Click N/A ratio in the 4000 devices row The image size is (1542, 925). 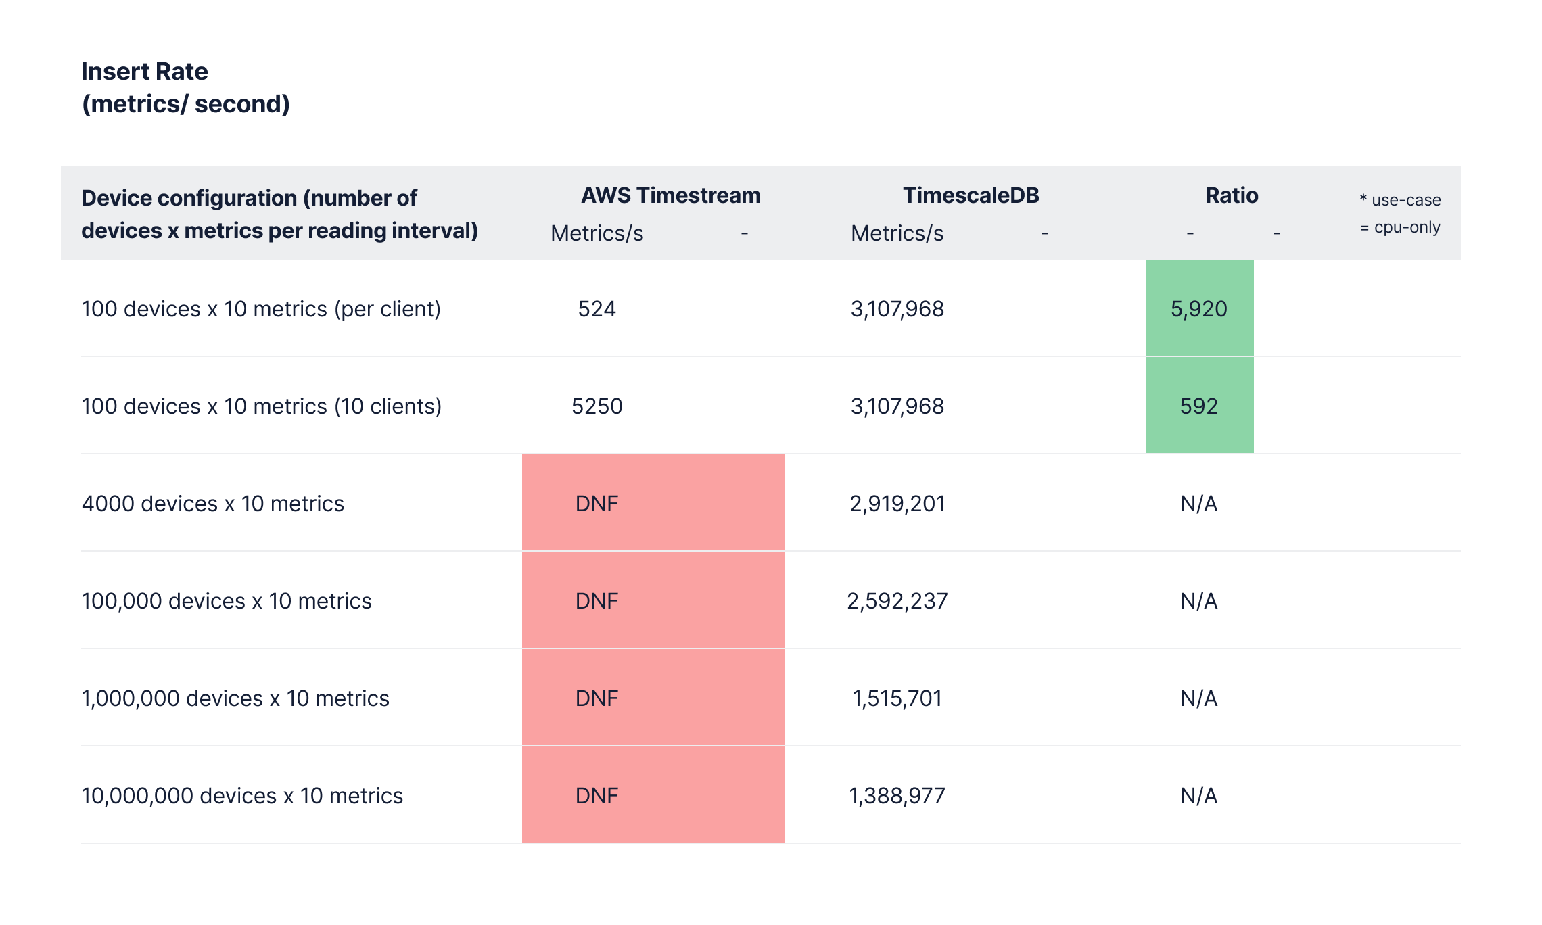click(1198, 503)
